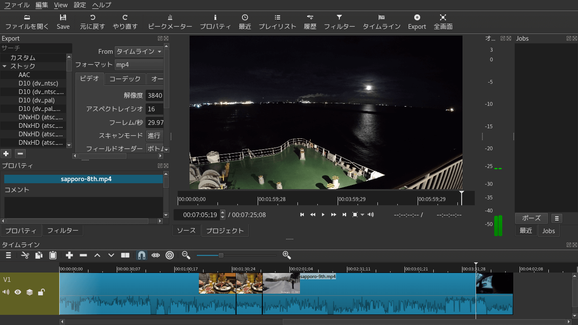578x325 pixels.
Task: Open the timeline hamburger menu
Action: click(8, 255)
